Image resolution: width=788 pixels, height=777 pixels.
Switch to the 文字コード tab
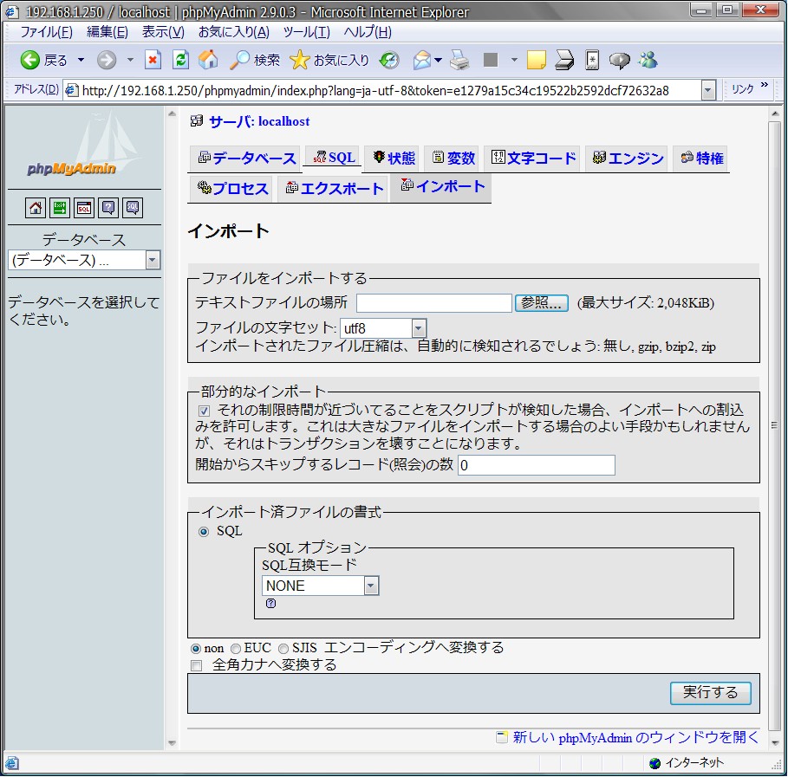click(532, 159)
